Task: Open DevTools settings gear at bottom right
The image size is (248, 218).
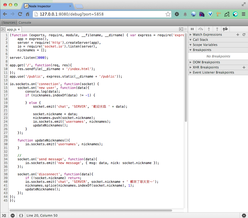Action: coord(244,215)
